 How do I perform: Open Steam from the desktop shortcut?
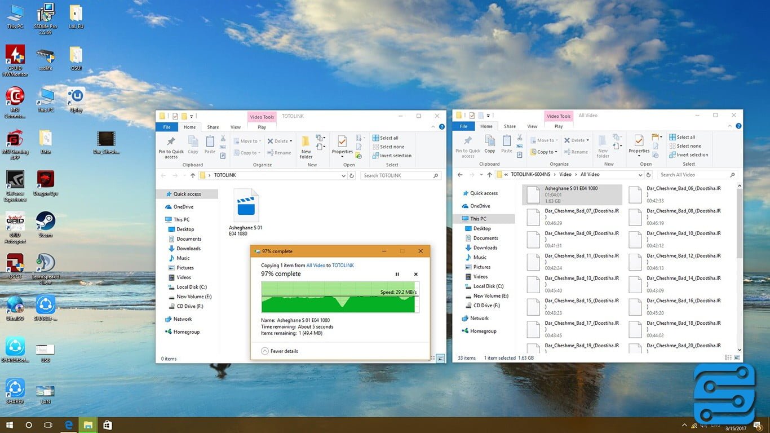tap(45, 224)
